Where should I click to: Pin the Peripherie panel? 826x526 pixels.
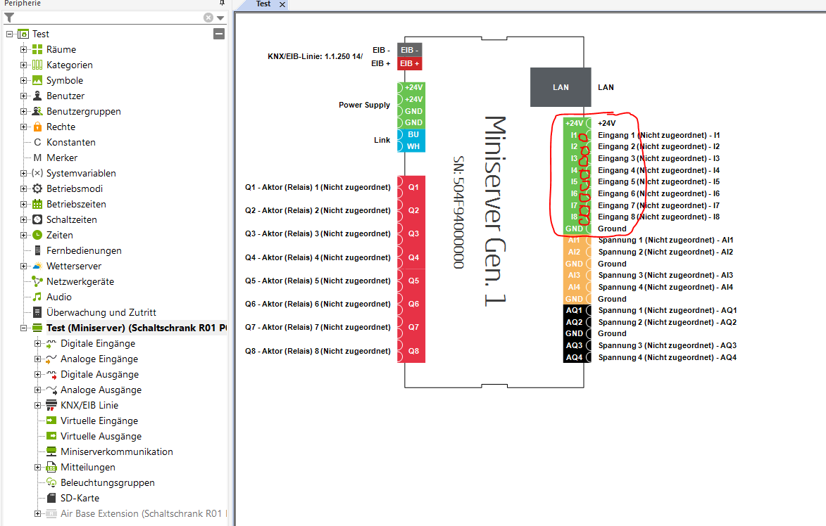[x=222, y=4]
